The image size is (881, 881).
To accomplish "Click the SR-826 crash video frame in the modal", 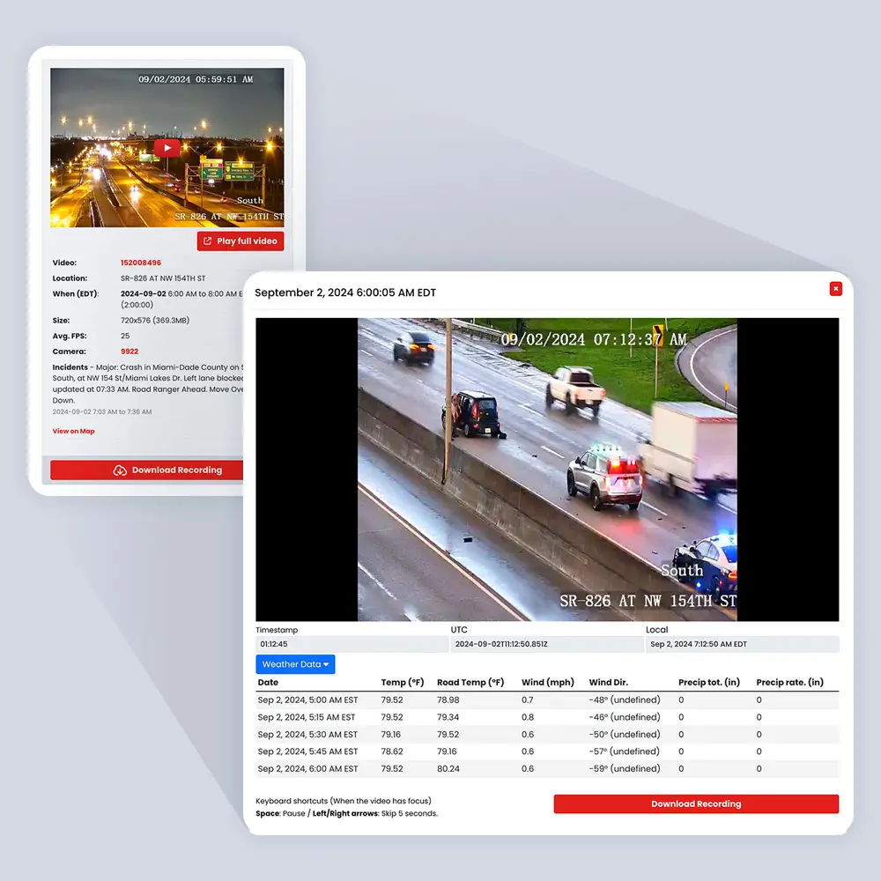I will (546, 470).
